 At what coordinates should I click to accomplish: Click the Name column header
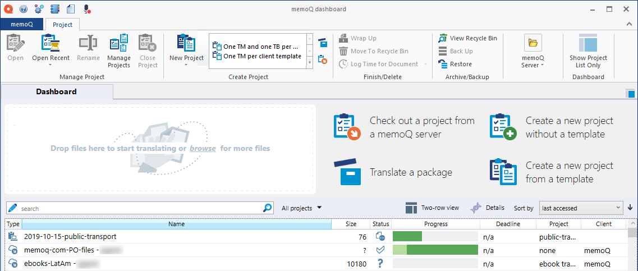pyautogui.click(x=177, y=224)
